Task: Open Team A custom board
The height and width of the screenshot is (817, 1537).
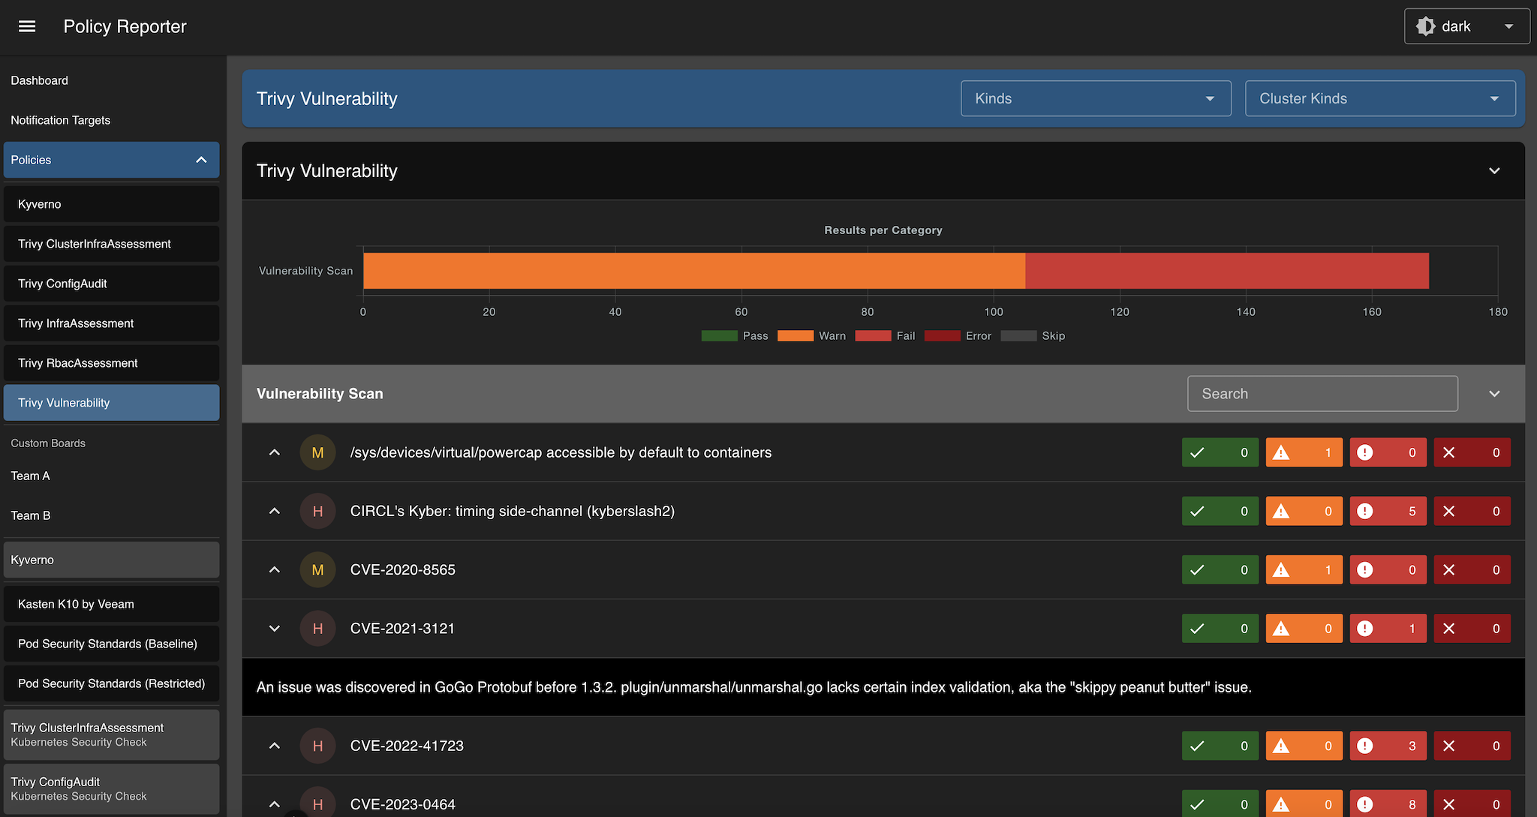Action: pyautogui.click(x=31, y=475)
